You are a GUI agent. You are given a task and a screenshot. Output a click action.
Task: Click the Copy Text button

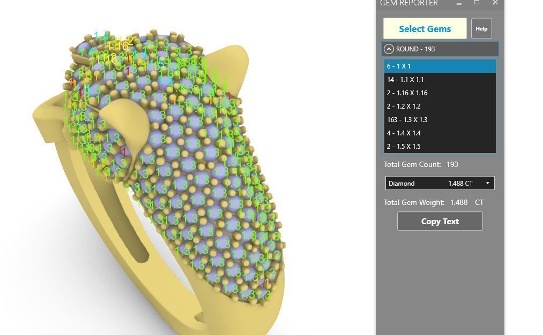[440, 221]
